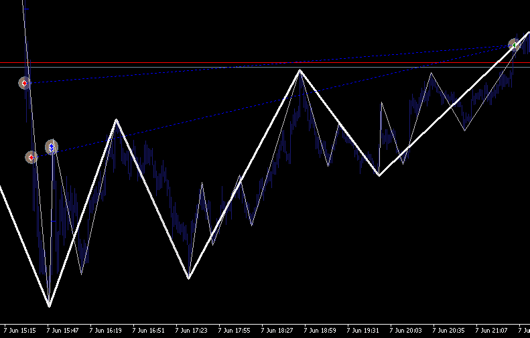Viewport: 530px width, 338px height.
Task: Click the '7 Jun 20:03' time label
Action: [406, 330]
